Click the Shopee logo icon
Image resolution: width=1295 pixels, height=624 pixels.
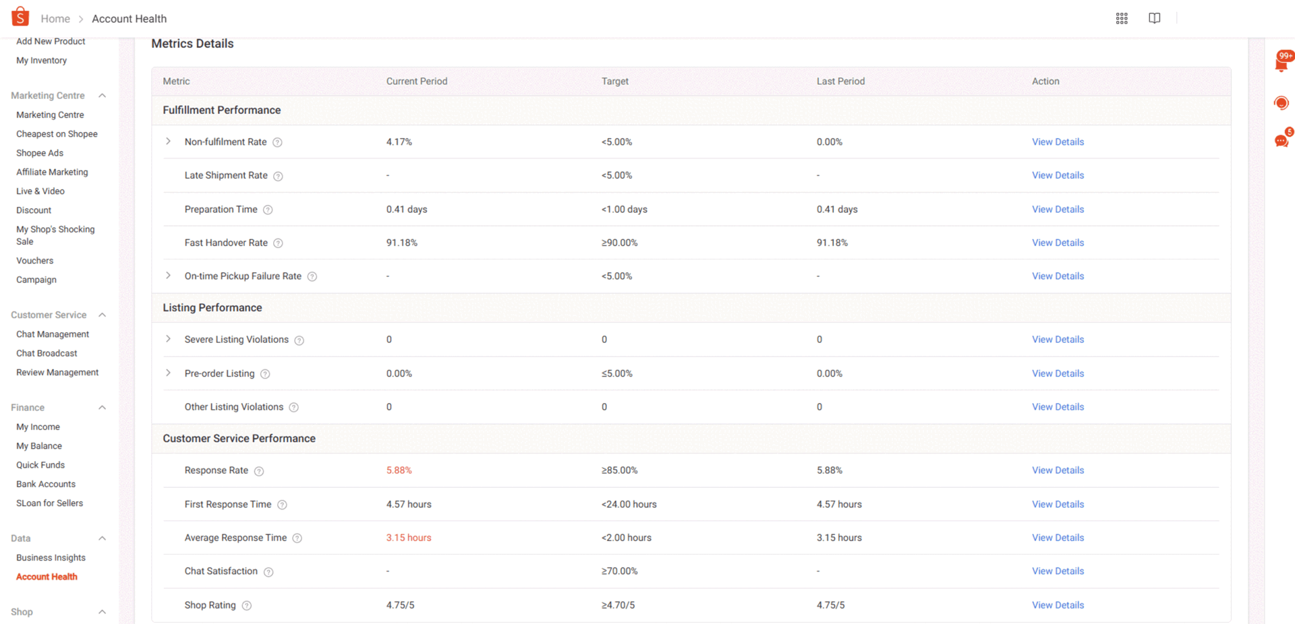click(x=20, y=16)
